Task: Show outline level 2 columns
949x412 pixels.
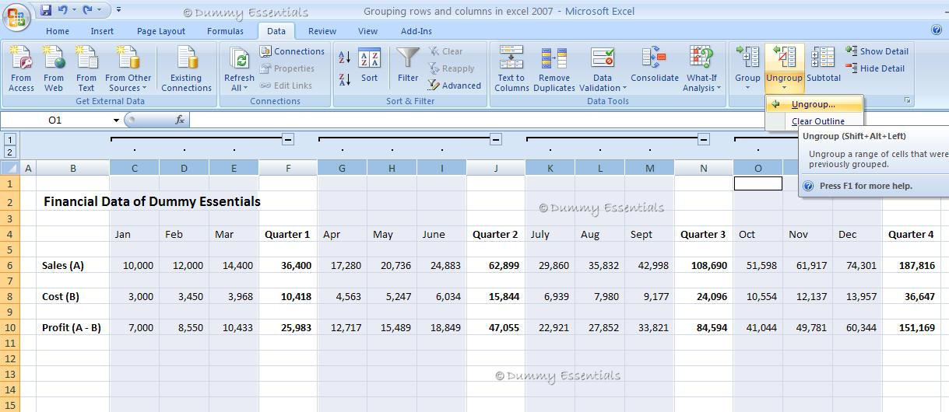Action: pos(9,151)
